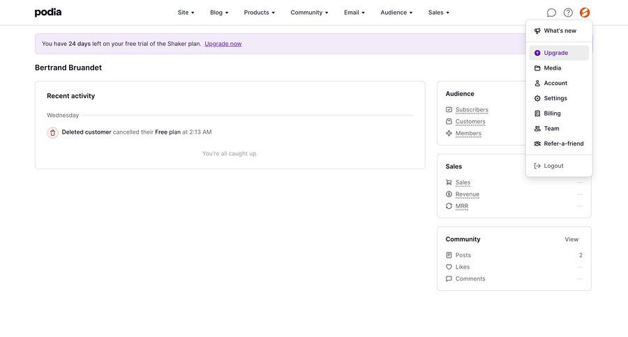Click the Team people icon
628x337 pixels.
tap(537, 129)
